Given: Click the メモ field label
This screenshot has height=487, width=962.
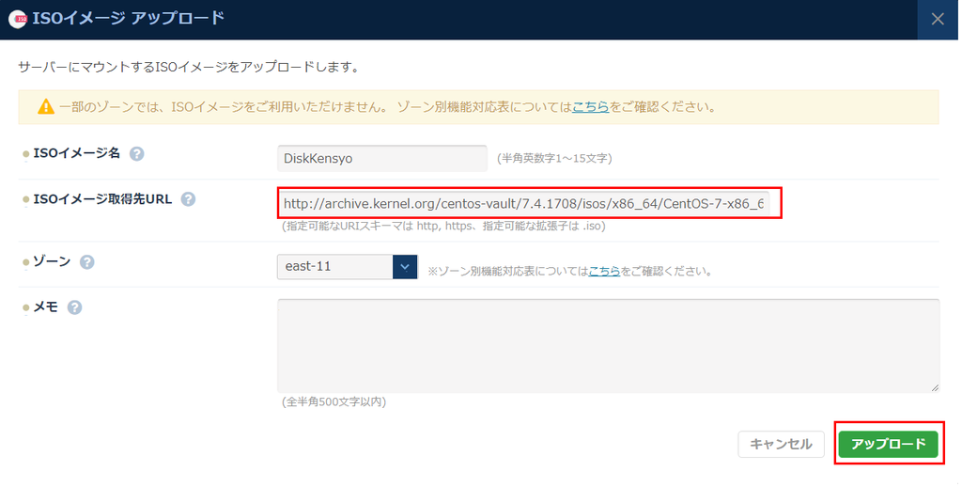Looking at the screenshot, I should click(x=45, y=307).
